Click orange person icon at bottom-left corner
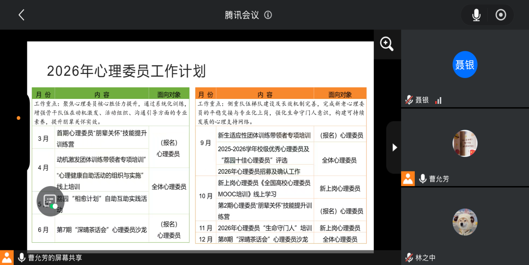The height and width of the screenshot is (265, 529). tap(7, 258)
